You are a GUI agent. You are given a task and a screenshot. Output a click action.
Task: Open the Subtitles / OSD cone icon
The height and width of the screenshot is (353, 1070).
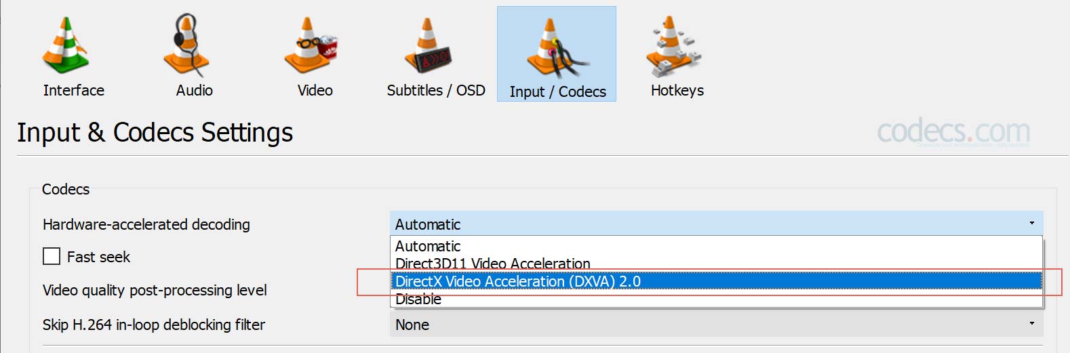tap(429, 46)
